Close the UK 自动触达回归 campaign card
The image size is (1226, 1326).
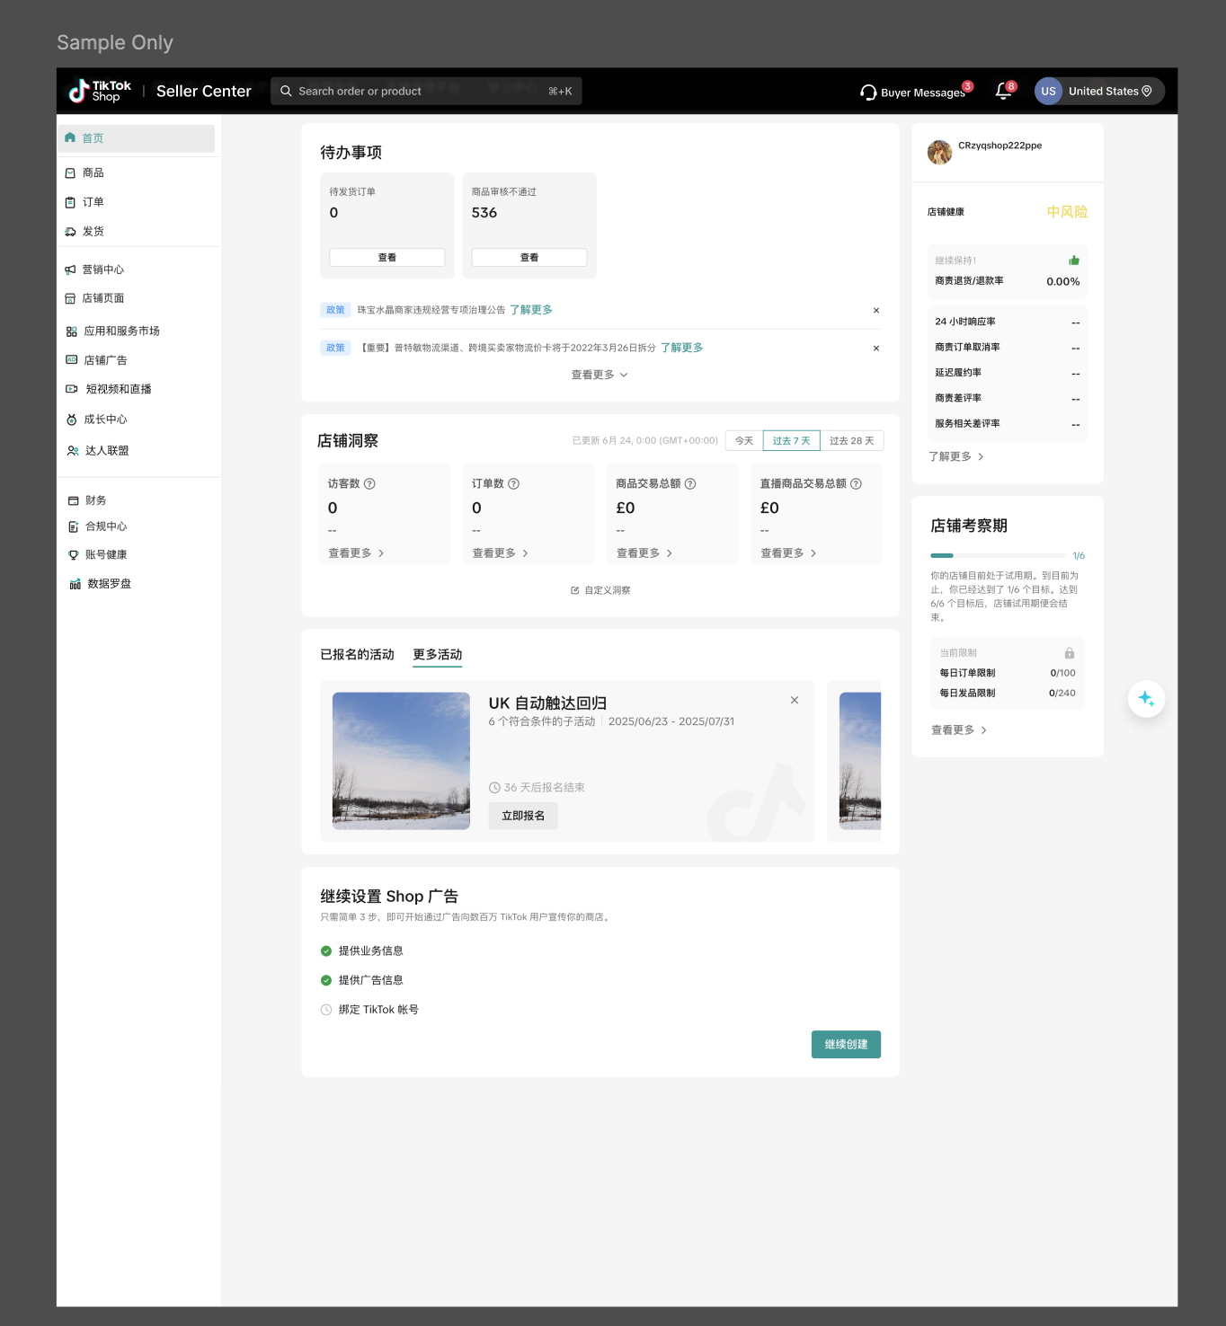(x=795, y=701)
